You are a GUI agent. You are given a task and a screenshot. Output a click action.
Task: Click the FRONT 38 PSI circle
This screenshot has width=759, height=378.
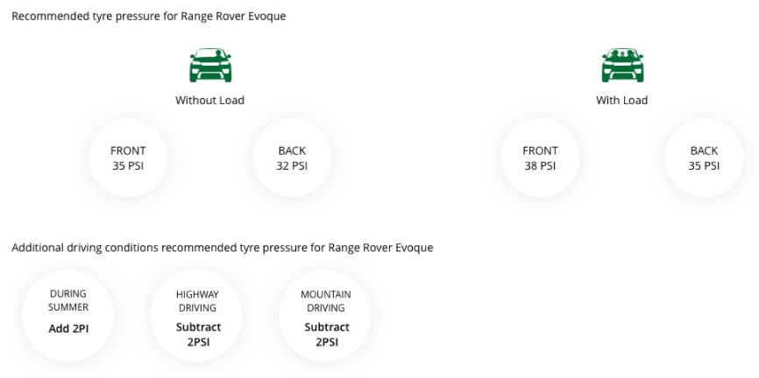coord(540,157)
